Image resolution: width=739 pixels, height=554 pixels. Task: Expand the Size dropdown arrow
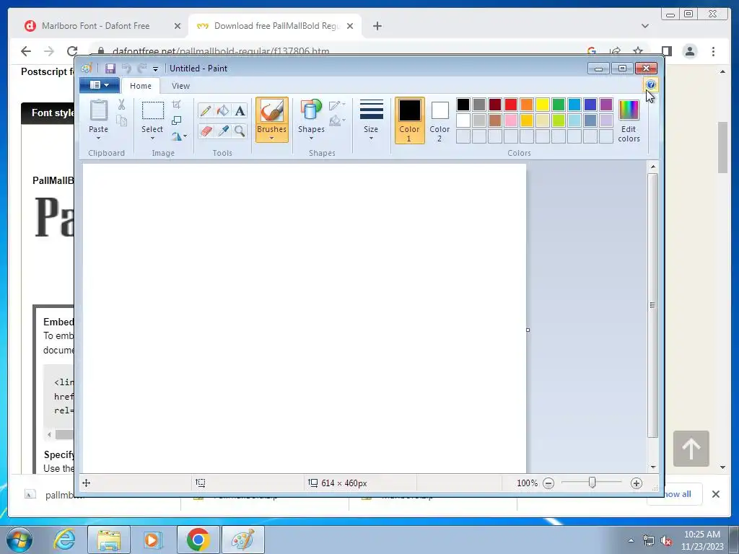[372, 138]
